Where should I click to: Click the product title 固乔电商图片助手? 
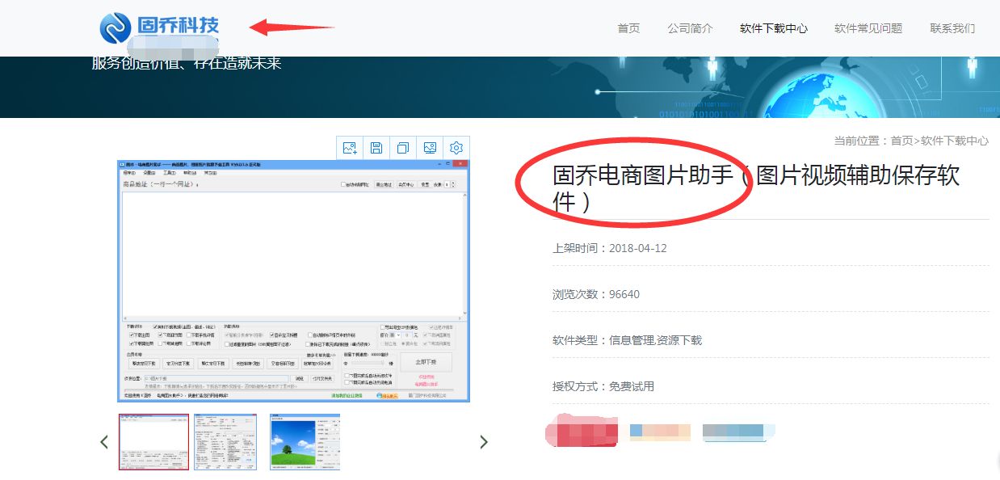point(642,176)
